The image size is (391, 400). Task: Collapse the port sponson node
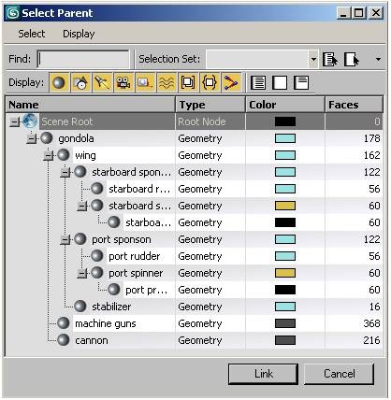65,240
